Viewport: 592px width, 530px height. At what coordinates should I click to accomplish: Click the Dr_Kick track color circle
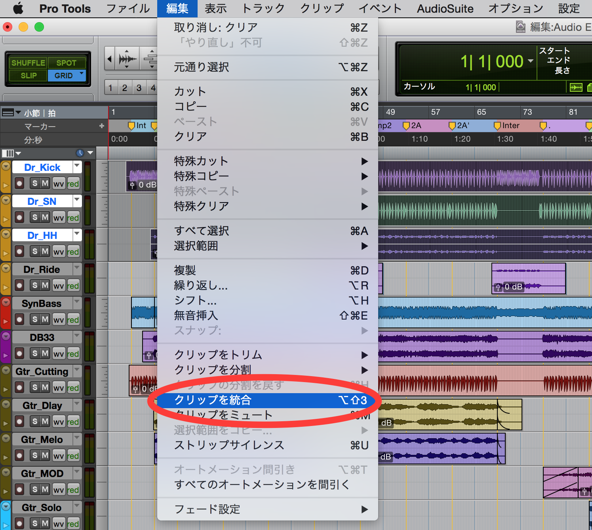coord(6,167)
